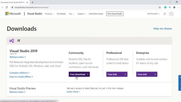Expand the All Microsoft menu
This screenshot has height=102, width=181.
tap(154, 14)
